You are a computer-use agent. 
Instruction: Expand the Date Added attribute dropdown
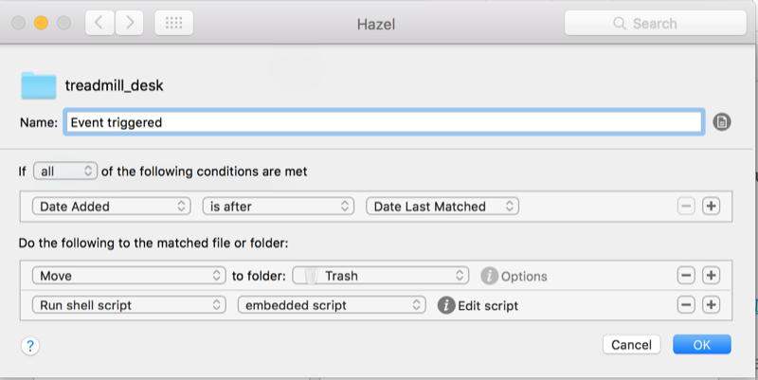coord(111,207)
